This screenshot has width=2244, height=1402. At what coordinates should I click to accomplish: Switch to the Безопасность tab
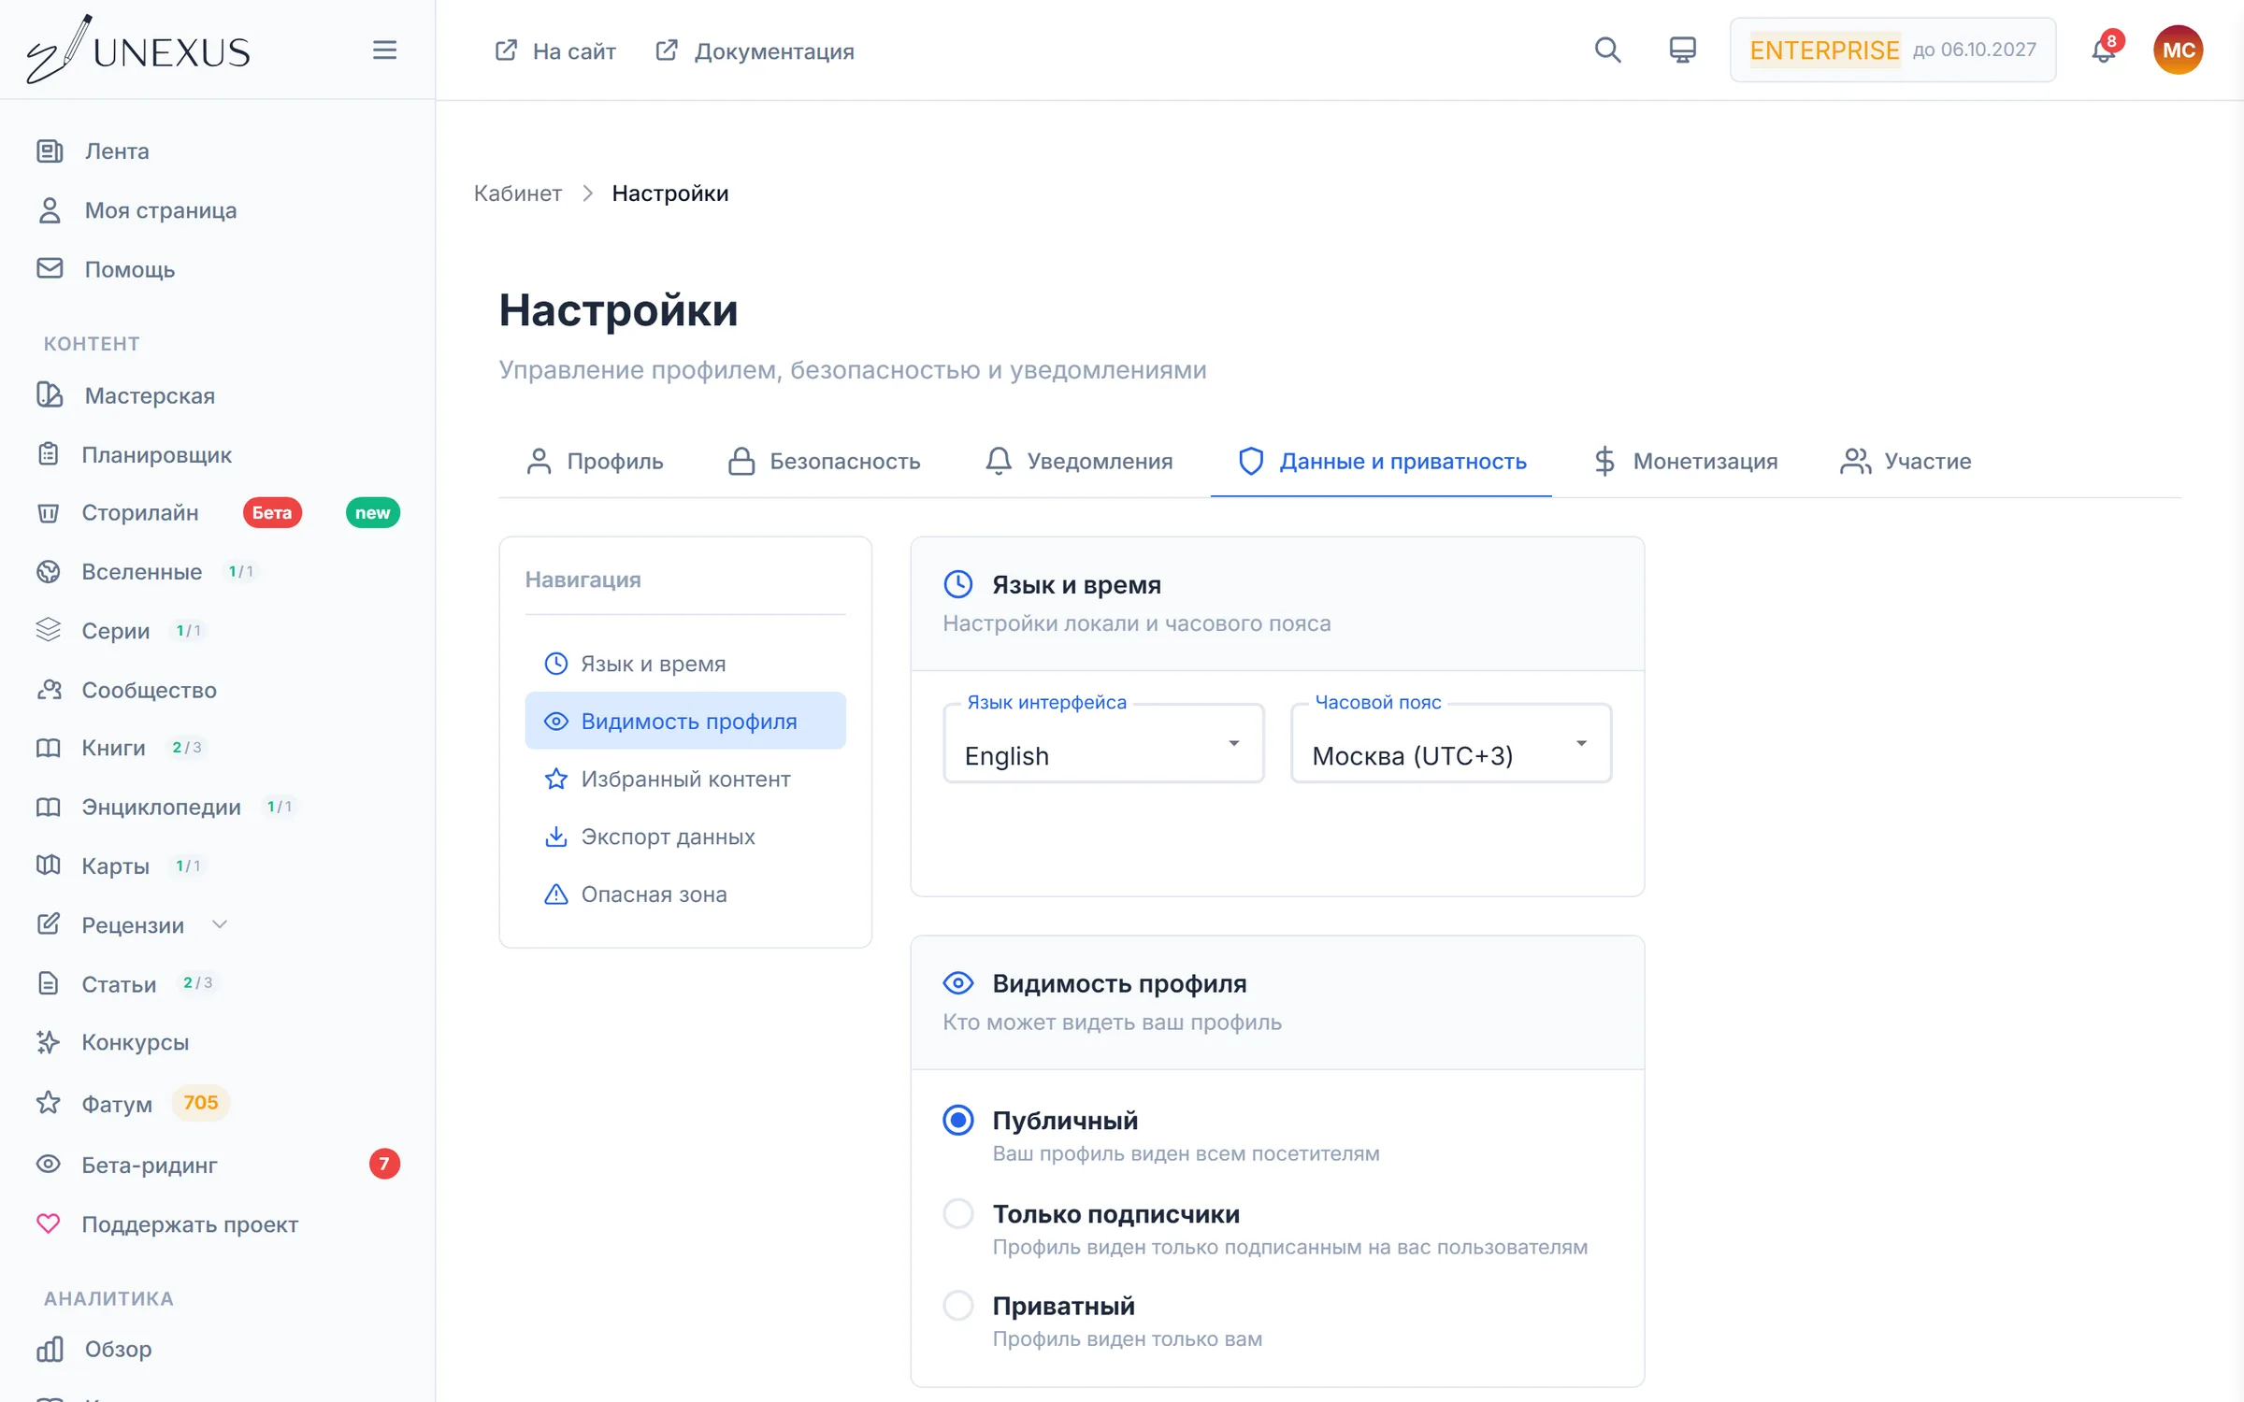824,461
